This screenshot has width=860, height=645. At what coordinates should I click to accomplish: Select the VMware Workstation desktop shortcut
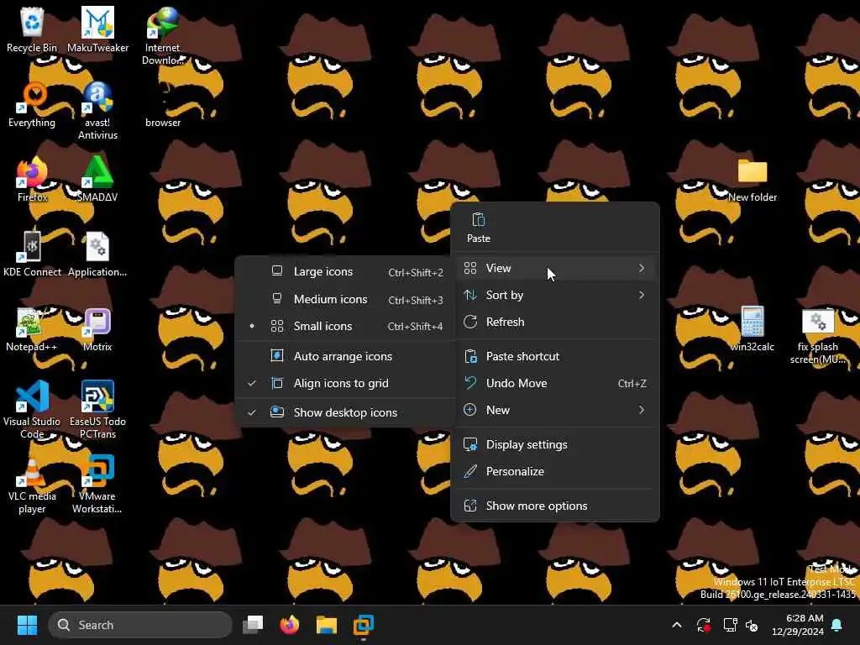pyautogui.click(x=97, y=485)
